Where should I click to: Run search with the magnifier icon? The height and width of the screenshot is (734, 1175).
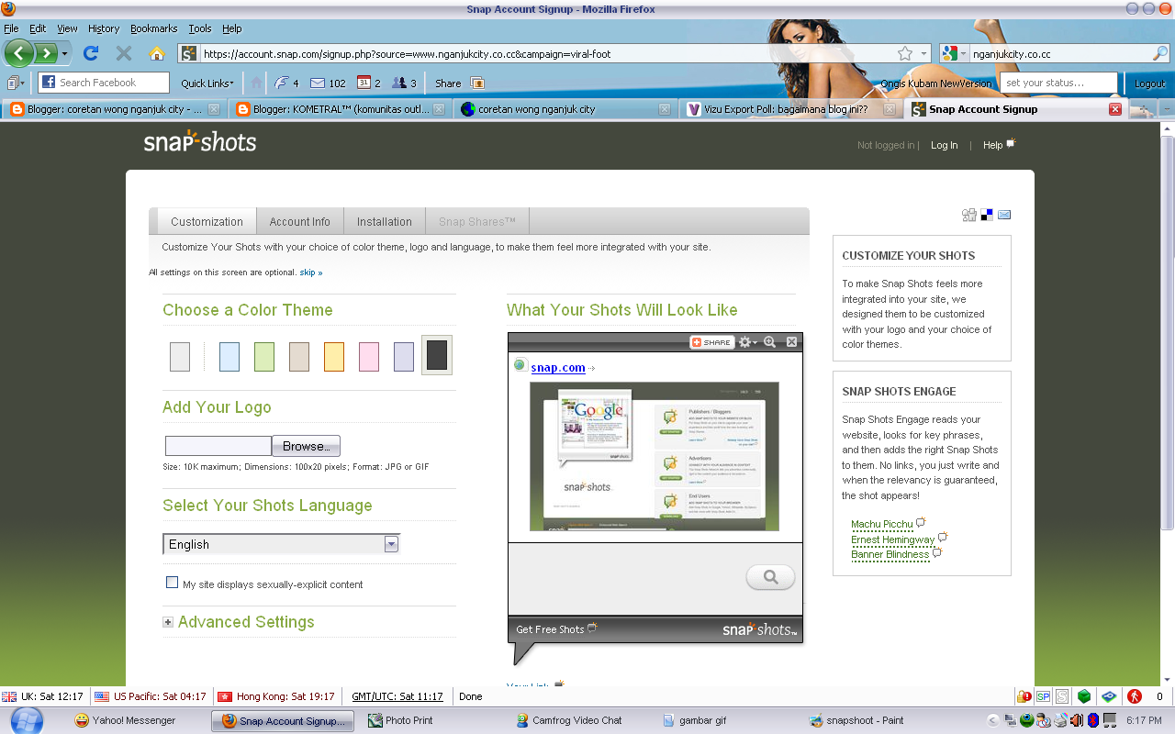[1160, 53]
